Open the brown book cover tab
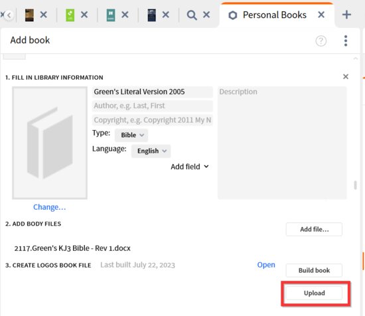This screenshot has height=316, width=365. [29, 15]
